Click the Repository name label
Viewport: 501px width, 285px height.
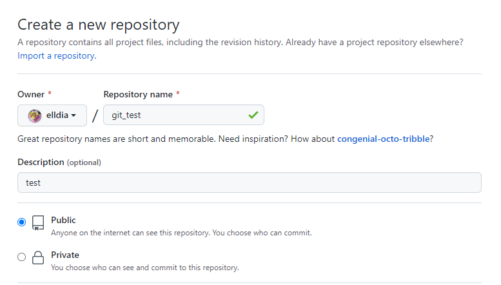(x=138, y=94)
